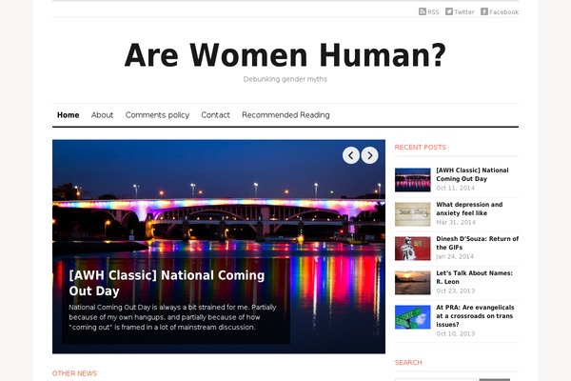Click the Facebook icon
This screenshot has width=571, height=381.
click(x=484, y=11)
